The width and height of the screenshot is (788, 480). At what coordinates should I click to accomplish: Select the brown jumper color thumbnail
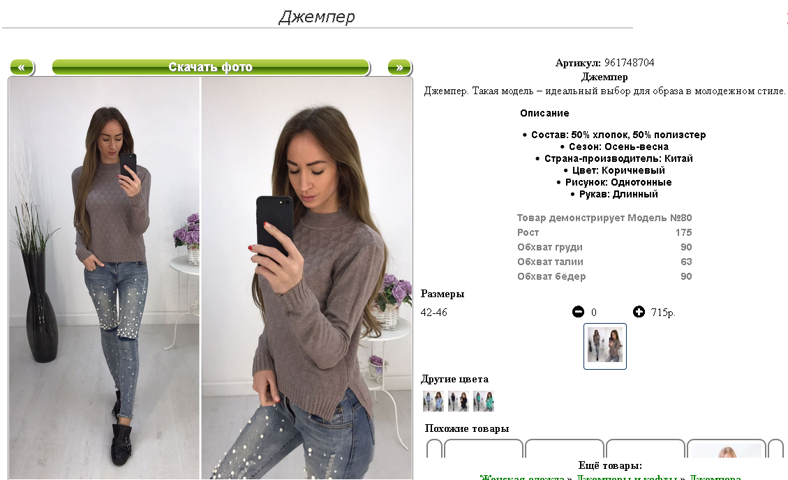coord(605,346)
